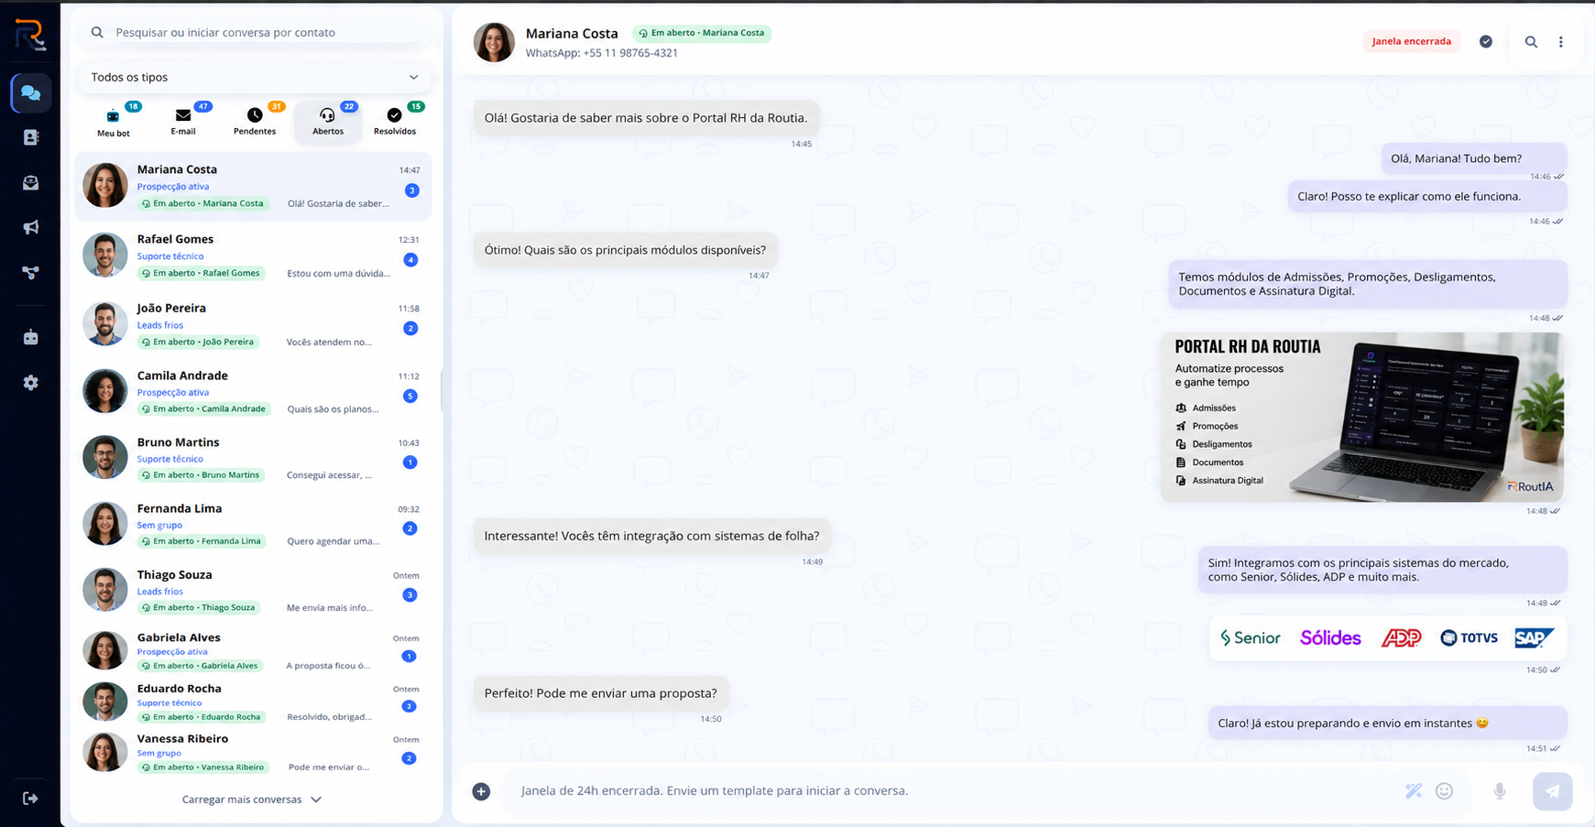Switch to Resolvidos tab
The width and height of the screenshot is (1595, 827).
[x=395, y=121]
